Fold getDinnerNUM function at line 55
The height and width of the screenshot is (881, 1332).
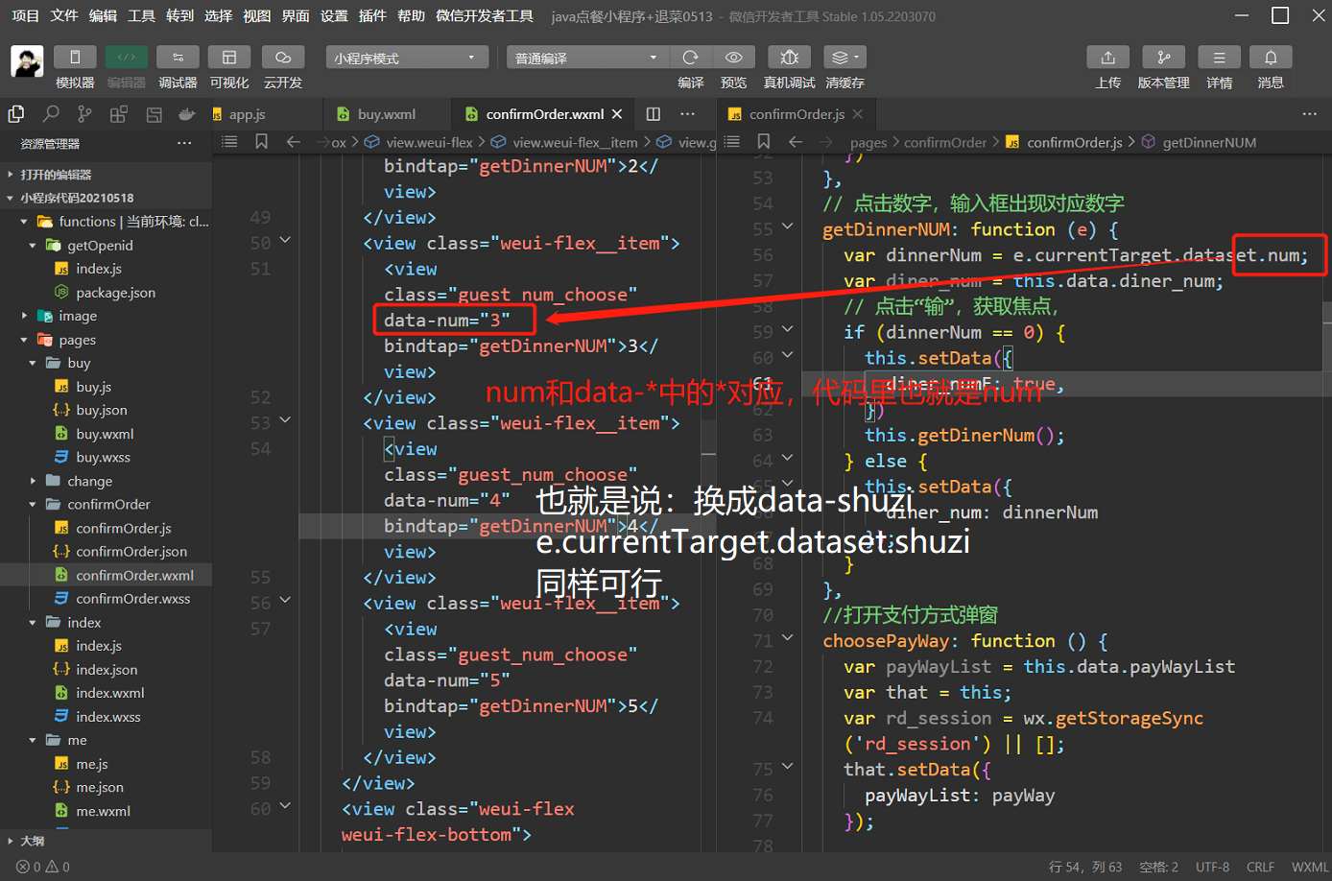(787, 226)
